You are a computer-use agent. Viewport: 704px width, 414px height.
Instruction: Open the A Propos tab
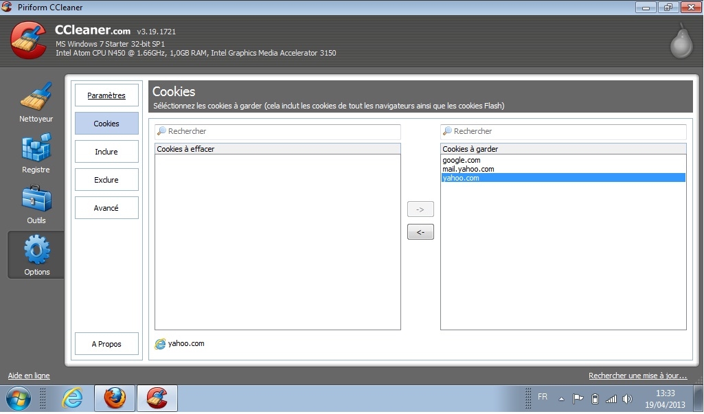106,344
